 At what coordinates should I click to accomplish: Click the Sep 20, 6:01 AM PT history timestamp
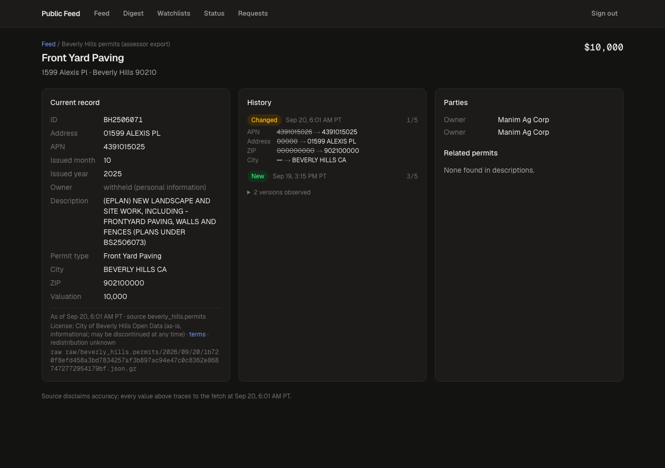click(314, 120)
